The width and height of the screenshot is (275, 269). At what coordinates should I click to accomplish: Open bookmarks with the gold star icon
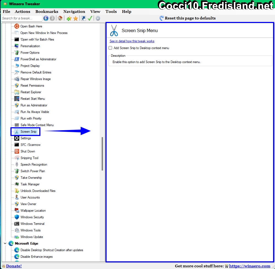tap(76, 18)
